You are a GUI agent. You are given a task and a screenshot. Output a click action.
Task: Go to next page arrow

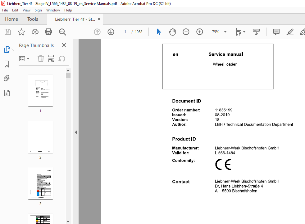111,32
